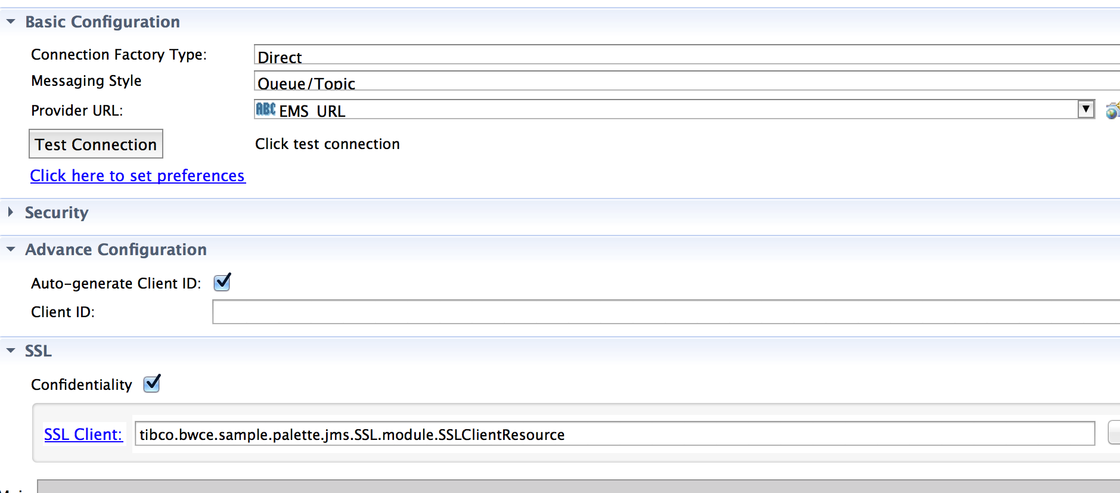Click the button right of SSL Client field
This screenshot has width=1120, height=493.
(1114, 433)
